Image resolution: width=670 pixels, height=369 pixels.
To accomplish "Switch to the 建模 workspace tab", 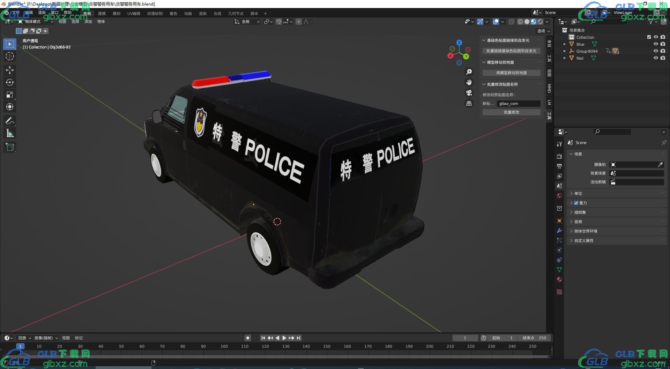I will pyautogui.click(x=102, y=14).
